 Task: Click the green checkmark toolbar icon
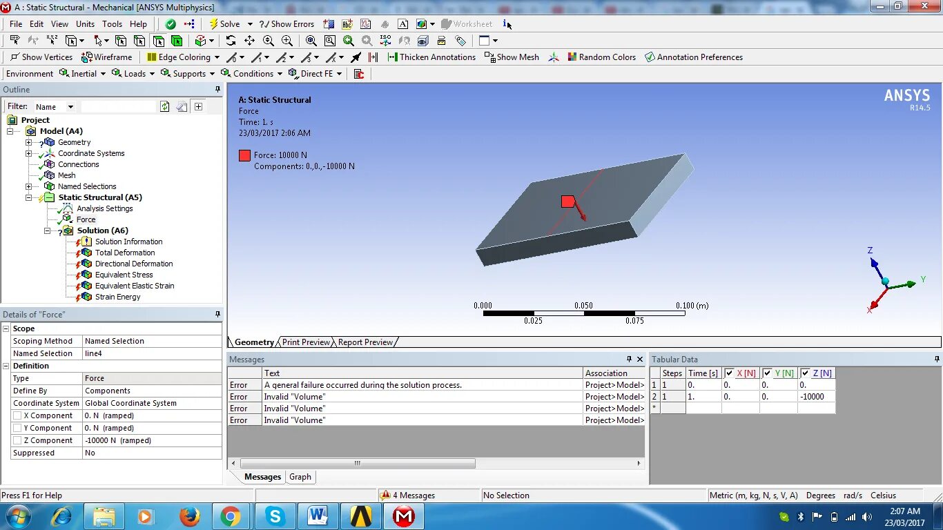[x=171, y=24]
